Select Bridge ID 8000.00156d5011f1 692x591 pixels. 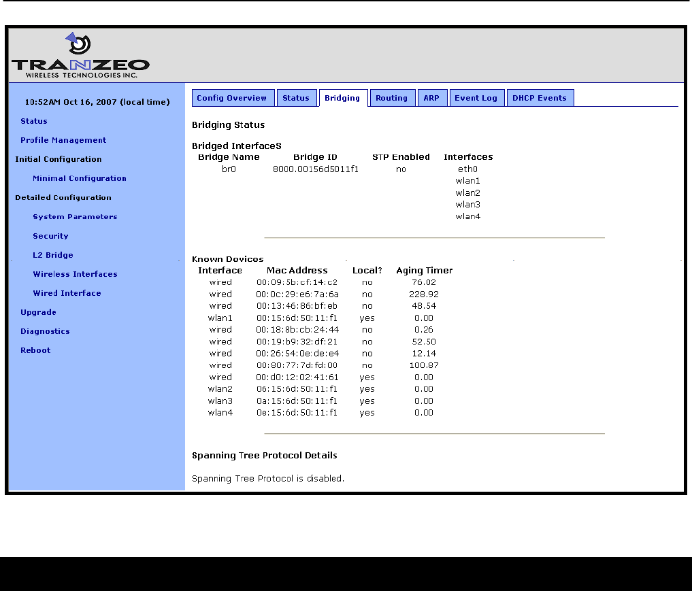pos(316,169)
